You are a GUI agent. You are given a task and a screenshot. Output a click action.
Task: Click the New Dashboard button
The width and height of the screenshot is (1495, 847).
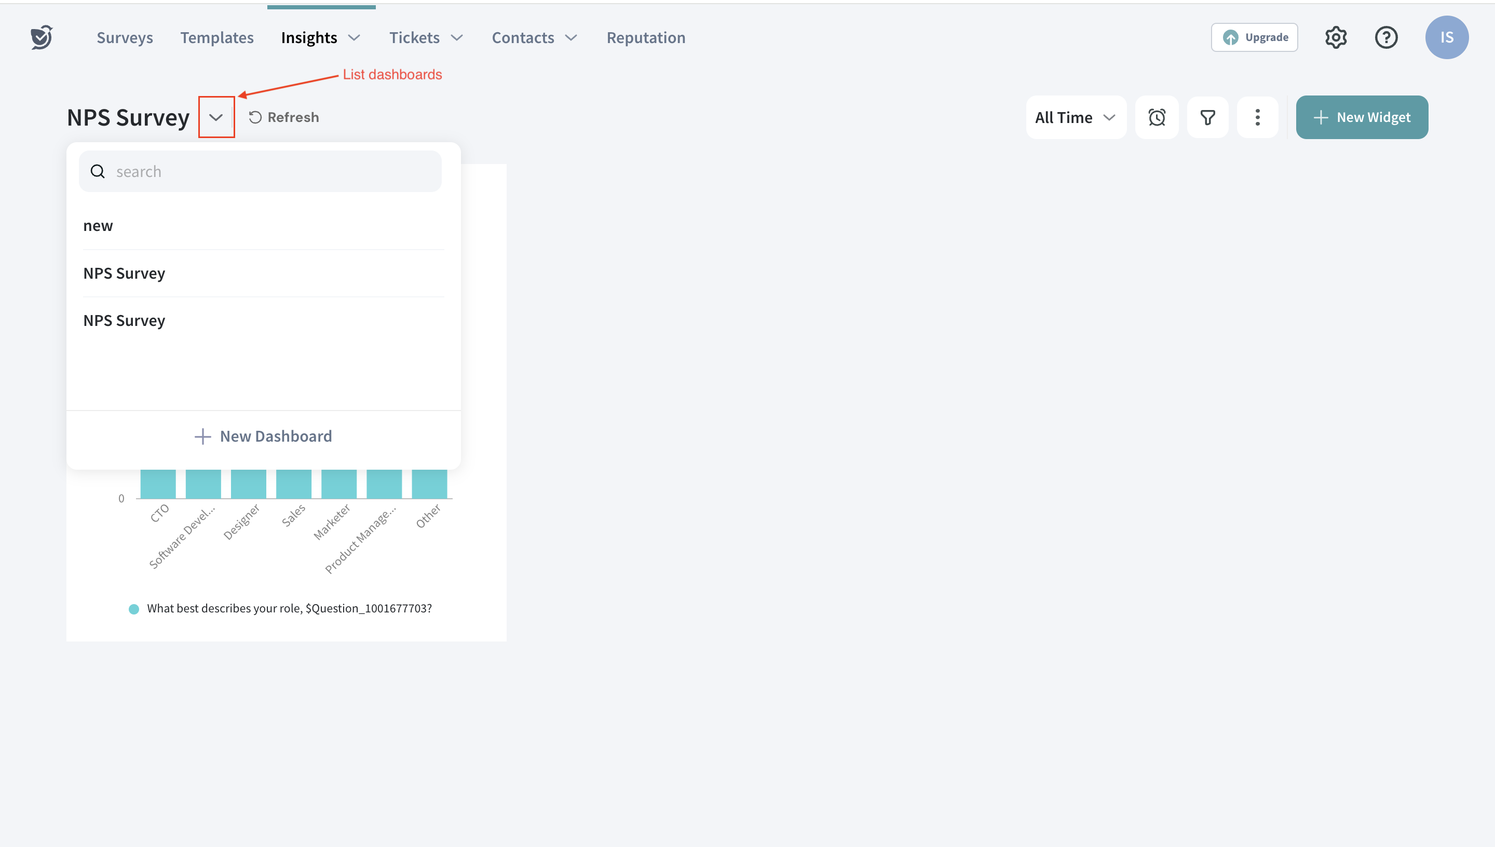click(x=264, y=436)
